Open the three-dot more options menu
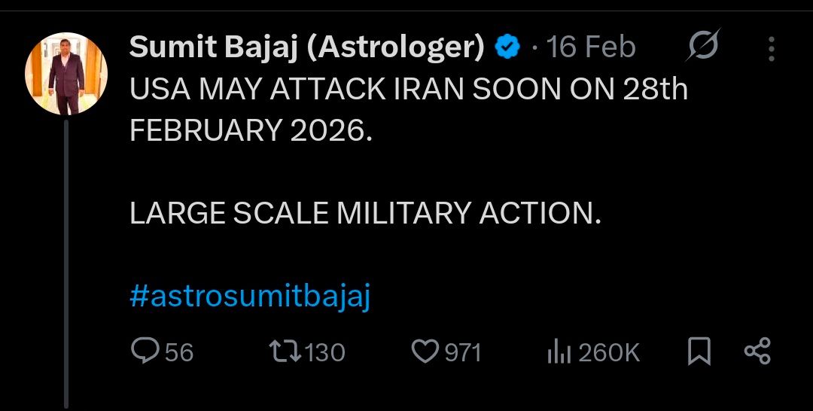Image resolution: width=813 pixels, height=411 pixels. coord(772,49)
